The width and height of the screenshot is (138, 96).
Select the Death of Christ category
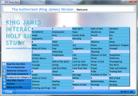(x=42, y=78)
